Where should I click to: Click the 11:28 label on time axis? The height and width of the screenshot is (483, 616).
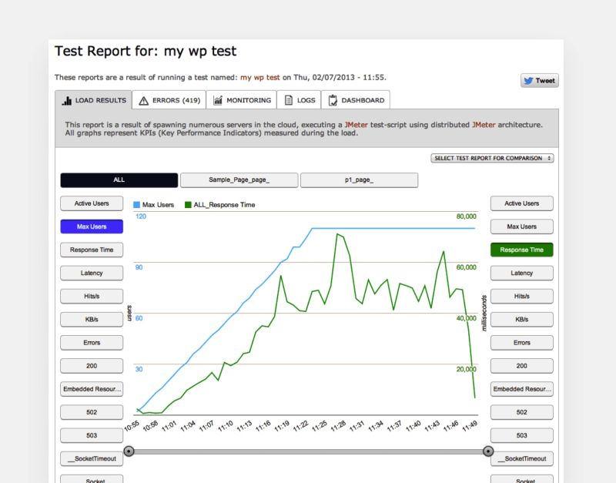click(x=338, y=426)
